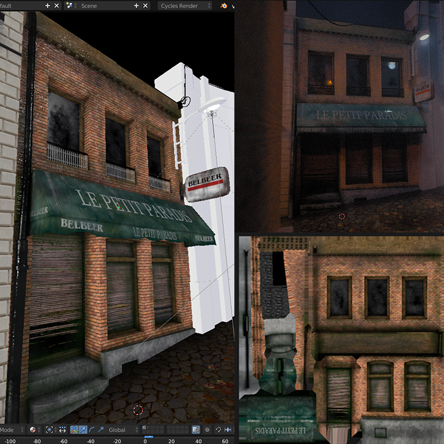Delete the current Default screen layout
Viewport: 444px width, 444px height.
[57, 6]
